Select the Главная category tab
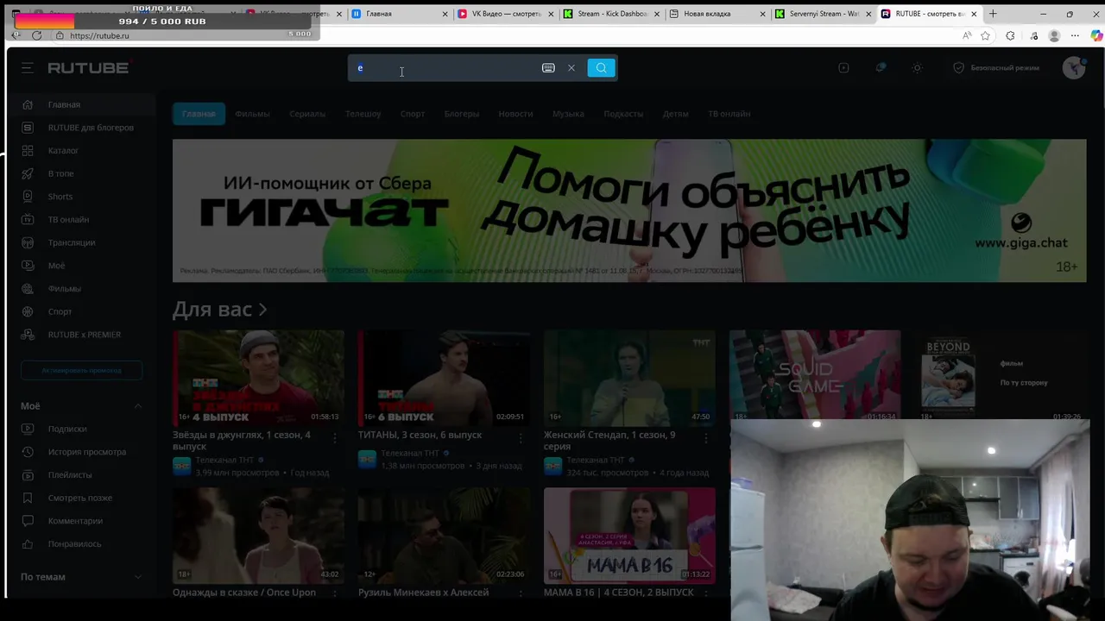Image resolution: width=1105 pixels, height=621 pixels. pos(199,114)
